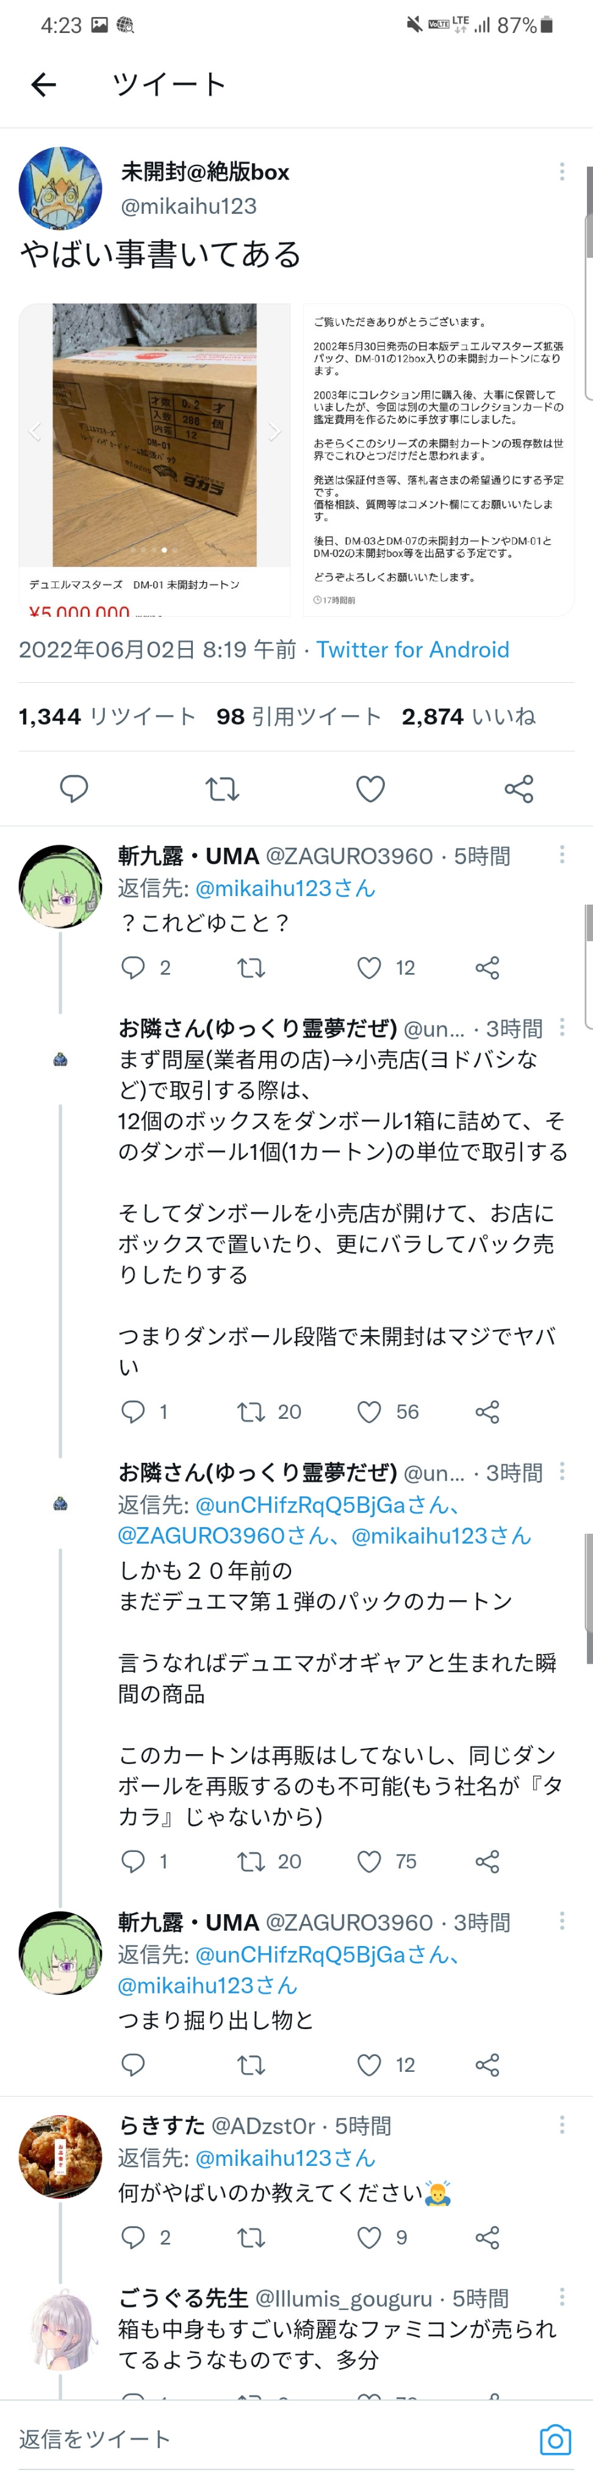Screen dimensions: 593x2478
Task: Tap share icon under main tweet
Action: point(518,789)
